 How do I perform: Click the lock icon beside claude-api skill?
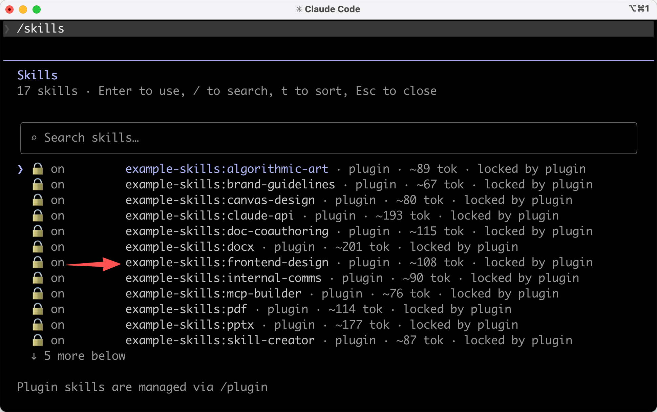38,215
